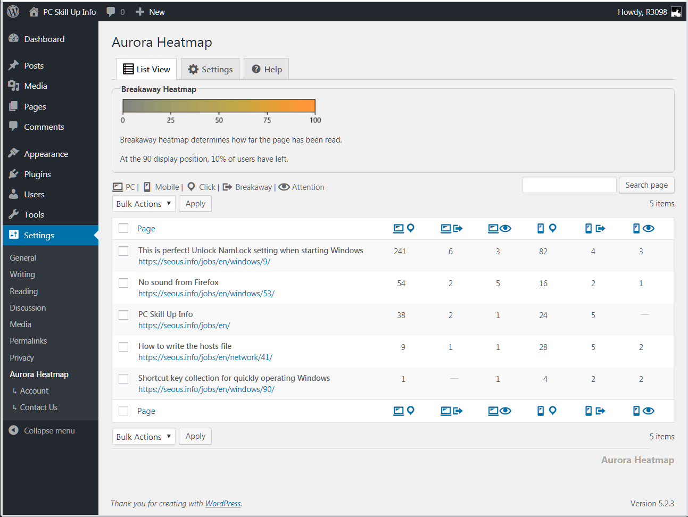
Task: Click the WordPress logo in admin bar
Action: click(x=13, y=12)
